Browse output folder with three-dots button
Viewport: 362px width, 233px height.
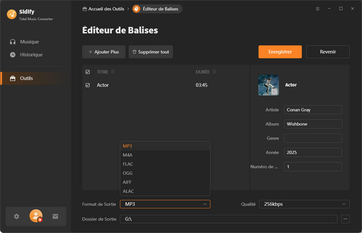[x=345, y=219]
